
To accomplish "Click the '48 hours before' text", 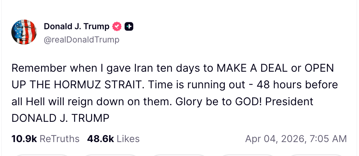I will (x=297, y=85).
